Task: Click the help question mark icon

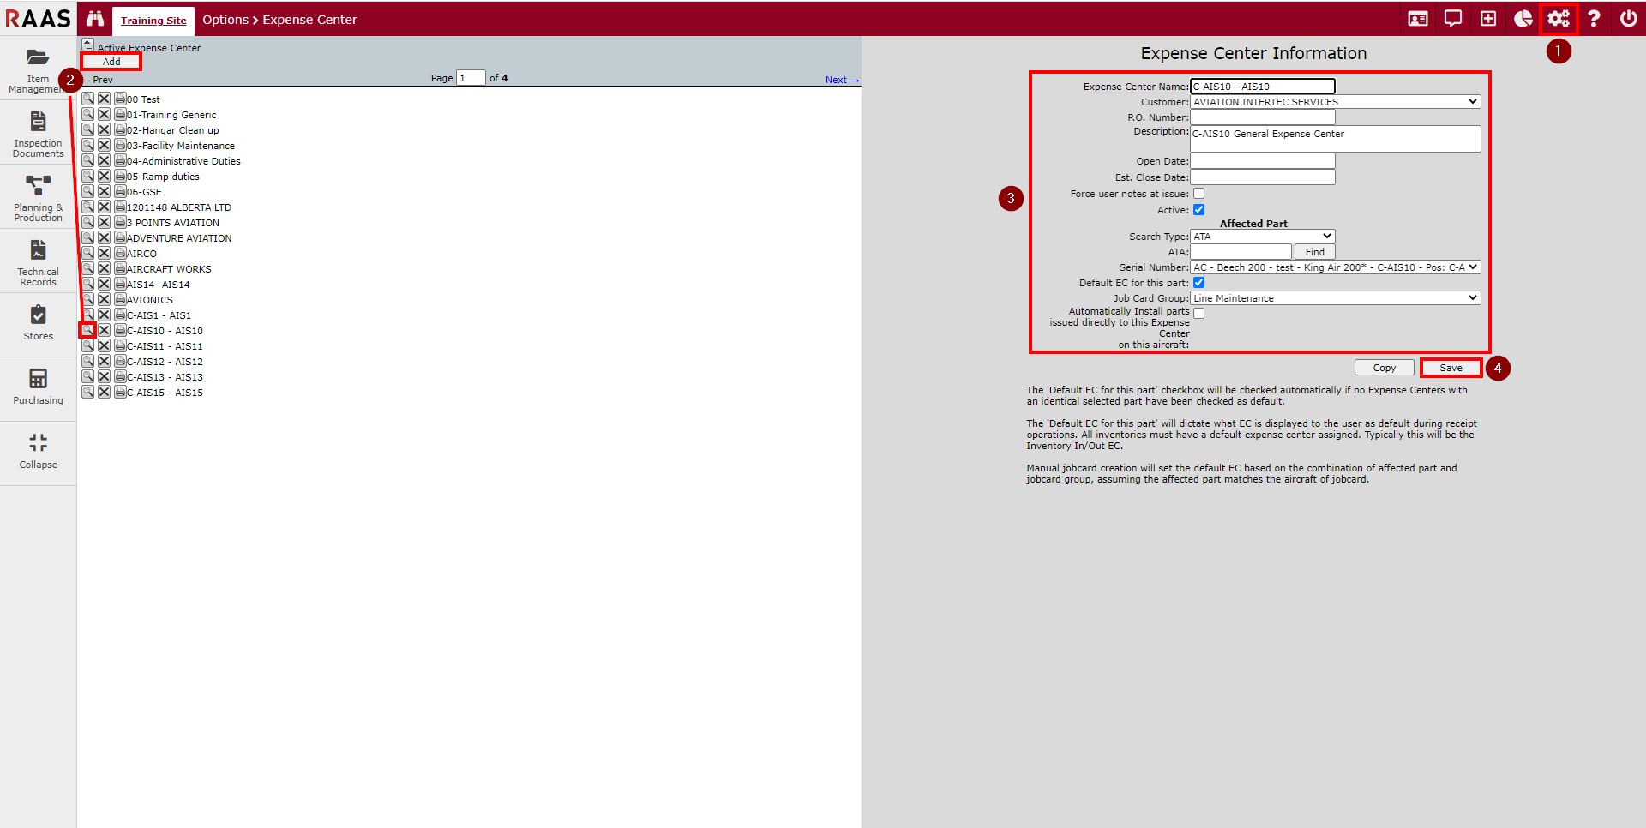Action: pos(1594,19)
